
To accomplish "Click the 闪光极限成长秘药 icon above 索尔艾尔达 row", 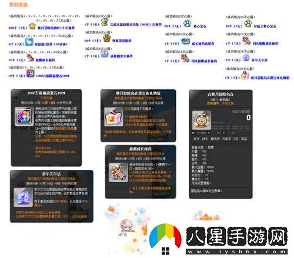I will coord(246,41).
